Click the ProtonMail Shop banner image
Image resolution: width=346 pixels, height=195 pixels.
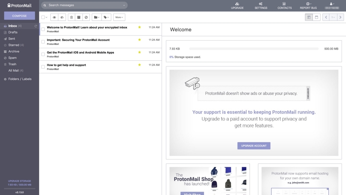pos(208,181)
